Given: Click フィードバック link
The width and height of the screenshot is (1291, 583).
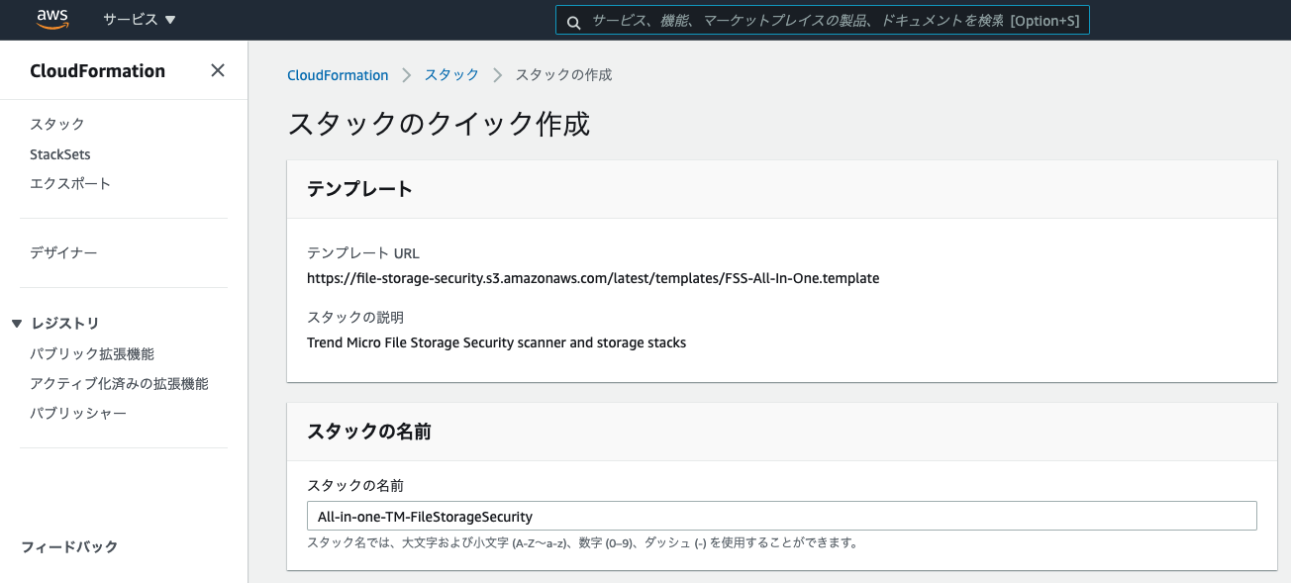Looking at the screenshot, I should point(69,546).
